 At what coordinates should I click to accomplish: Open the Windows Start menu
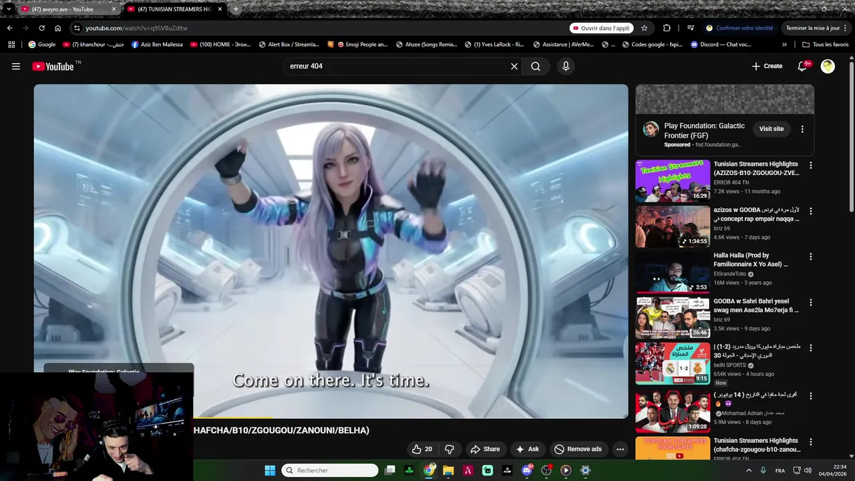tap(270, 470)
